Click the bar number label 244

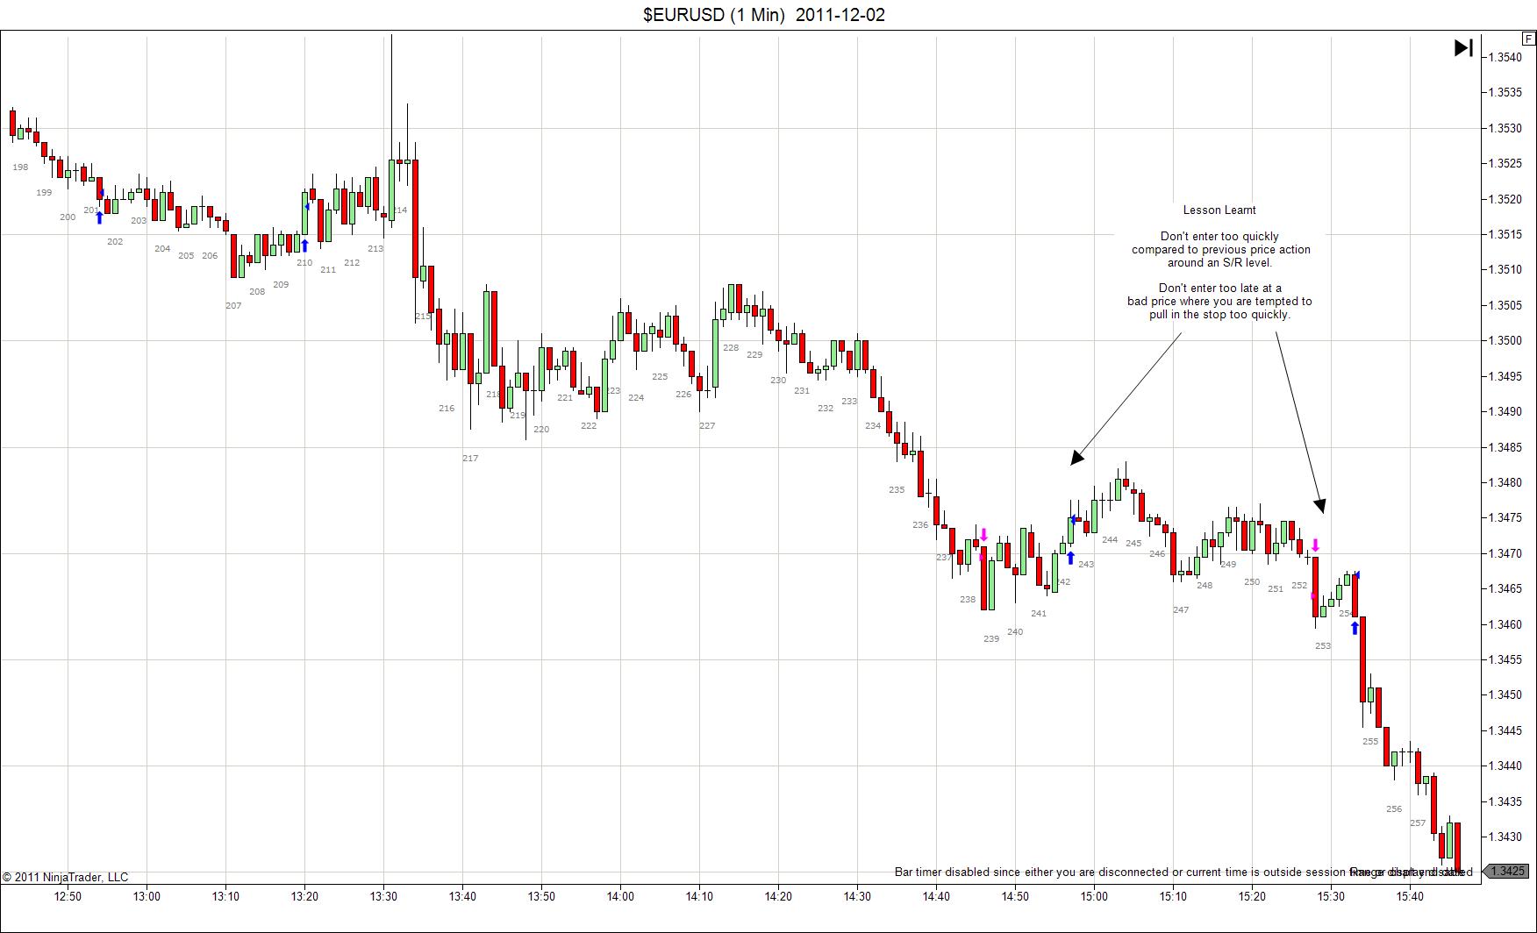pos(1110,539)
